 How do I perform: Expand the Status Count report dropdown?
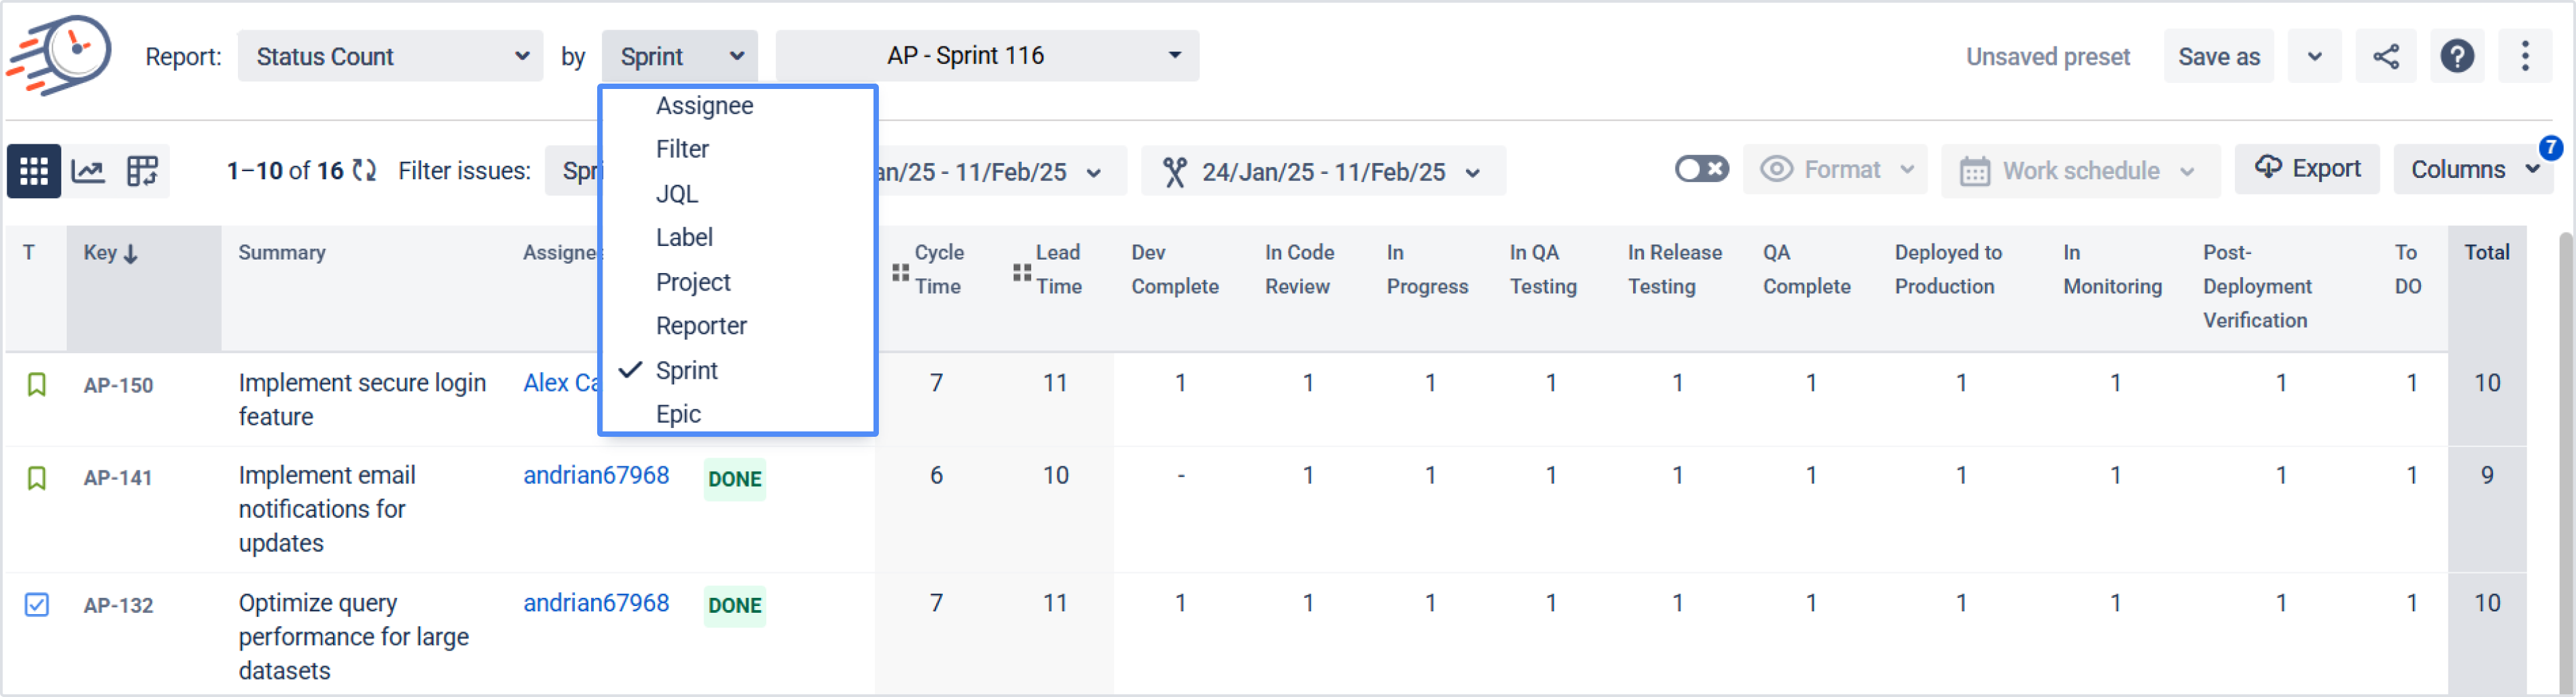[x=390, y=56]
